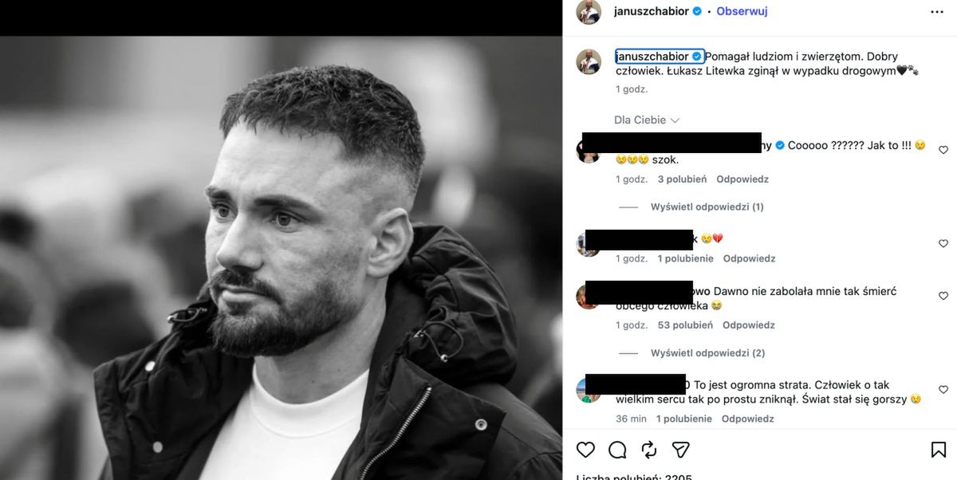Like the post with heart icon

click(x=585, y=450)
